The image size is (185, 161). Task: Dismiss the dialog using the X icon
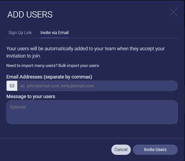coord(173,12)
